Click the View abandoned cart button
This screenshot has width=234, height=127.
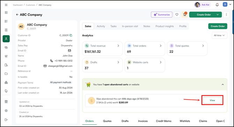click(x=212, y=100)
